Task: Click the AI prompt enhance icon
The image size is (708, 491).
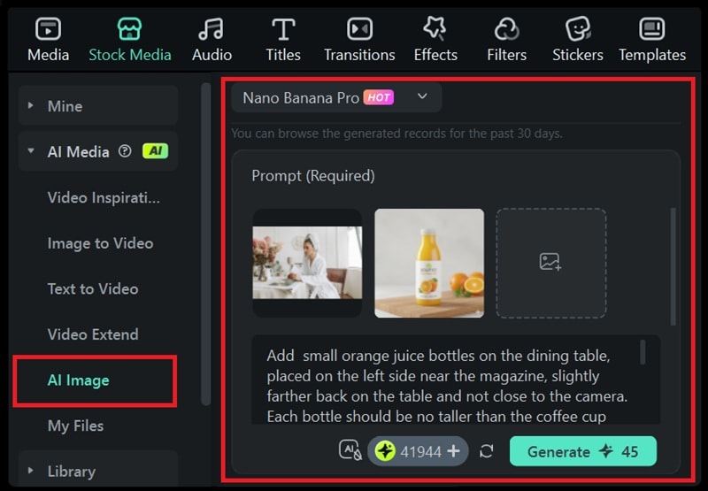Action: point(350,450)
